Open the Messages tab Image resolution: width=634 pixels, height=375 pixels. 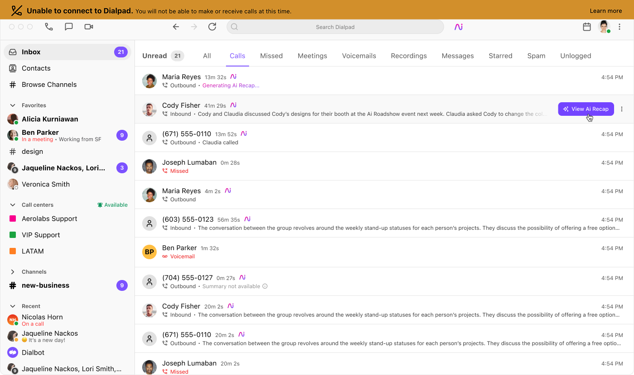pos(458,56)
